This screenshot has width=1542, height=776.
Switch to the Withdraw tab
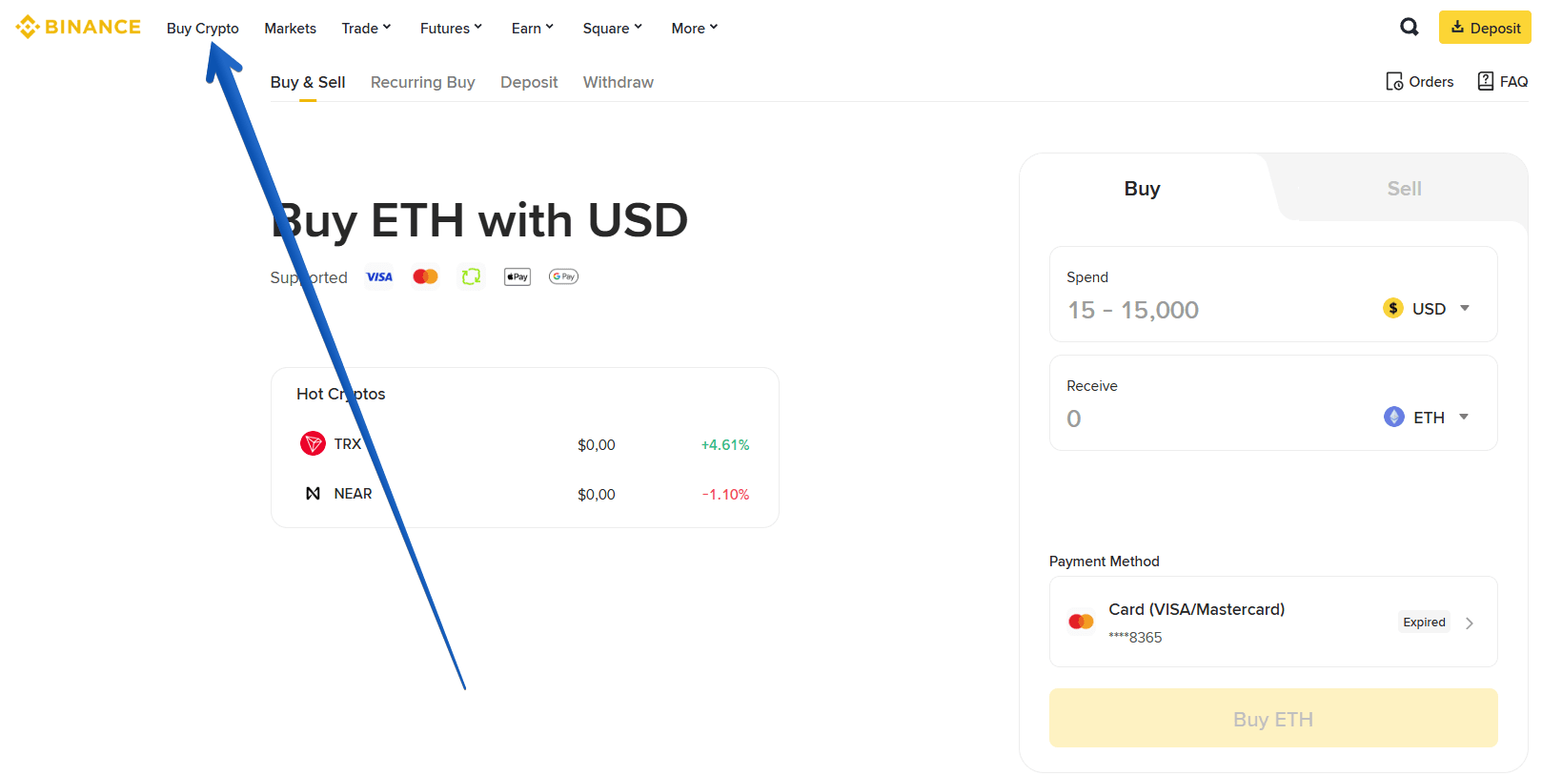[618, 82]
